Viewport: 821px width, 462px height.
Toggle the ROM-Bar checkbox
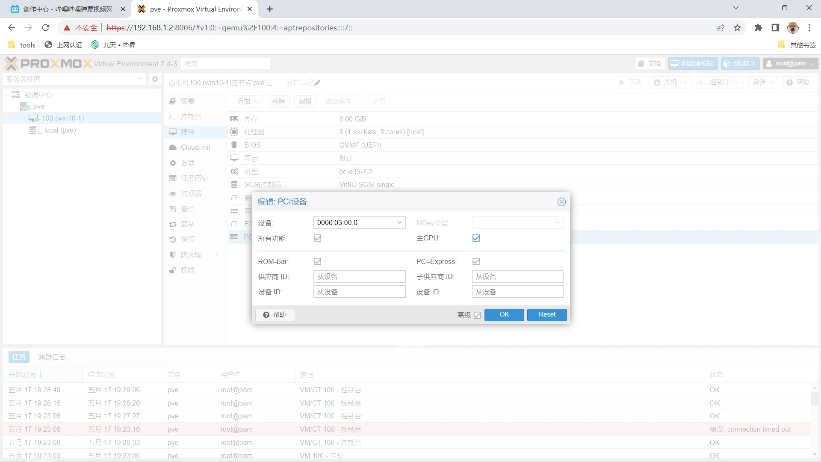317,261
